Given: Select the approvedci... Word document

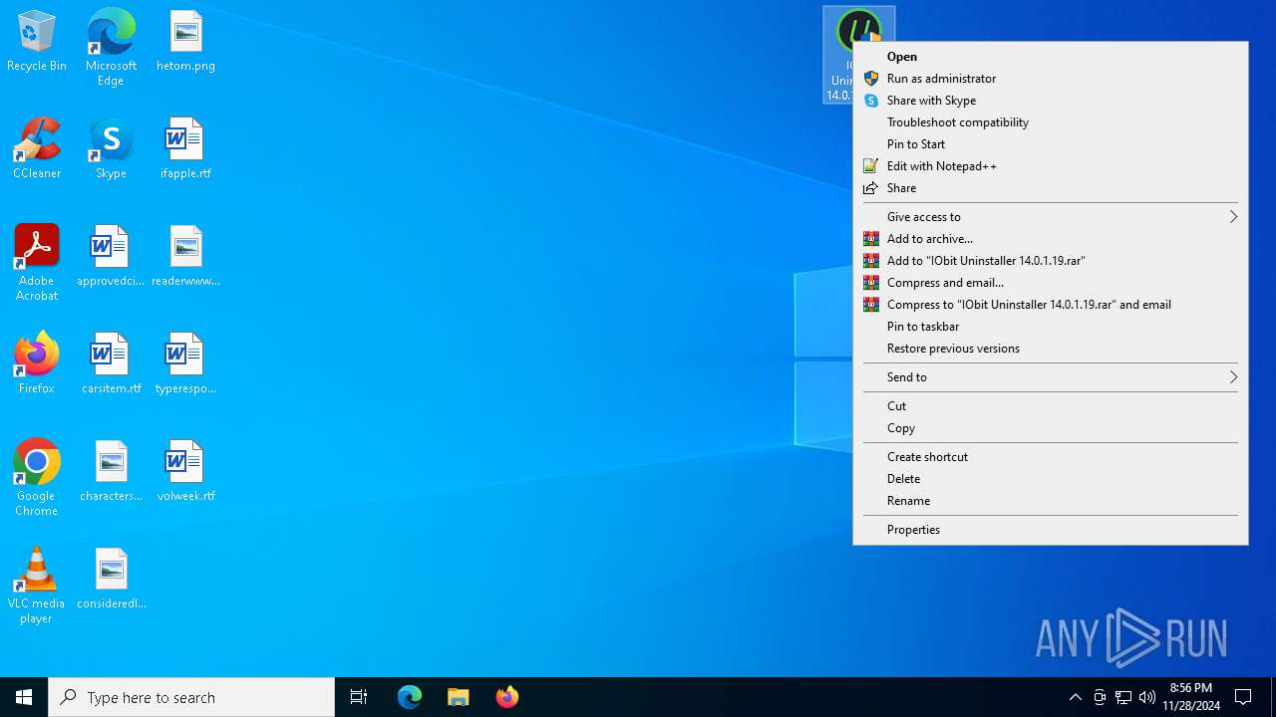Looking at the screenshot, I should (x=111, y=257).
